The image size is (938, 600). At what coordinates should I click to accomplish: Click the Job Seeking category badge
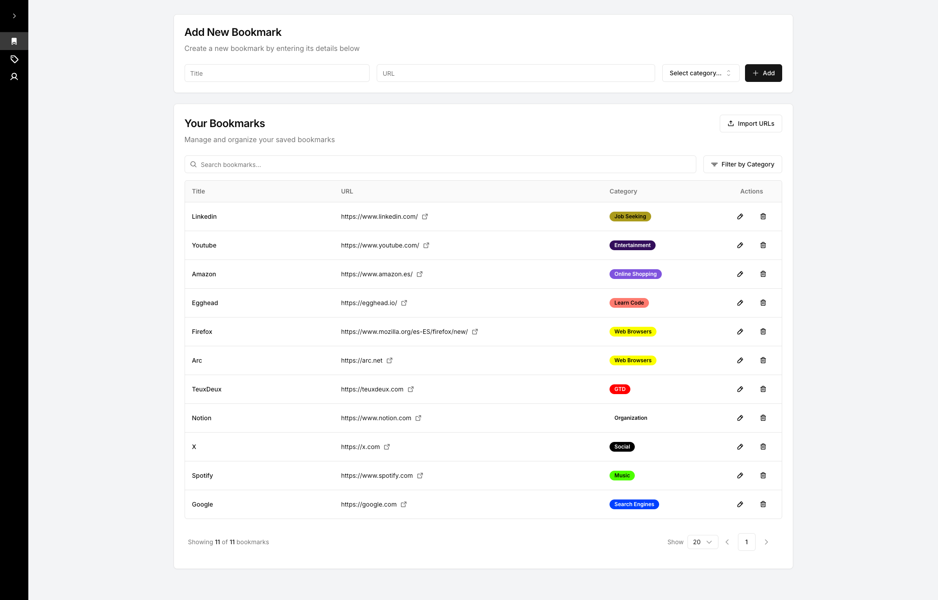pos(630,217)
